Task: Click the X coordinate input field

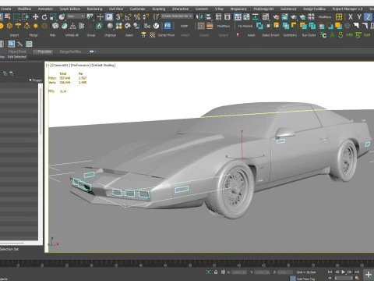Action: pyautogui.click(x=238, y=272)
